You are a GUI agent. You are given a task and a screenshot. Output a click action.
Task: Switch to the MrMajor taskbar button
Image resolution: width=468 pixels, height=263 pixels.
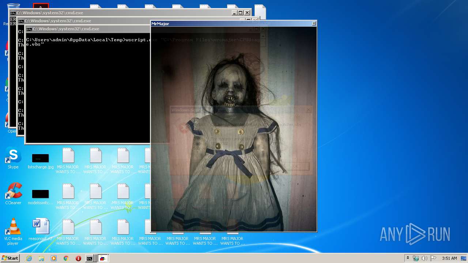[x=103, y=258]
